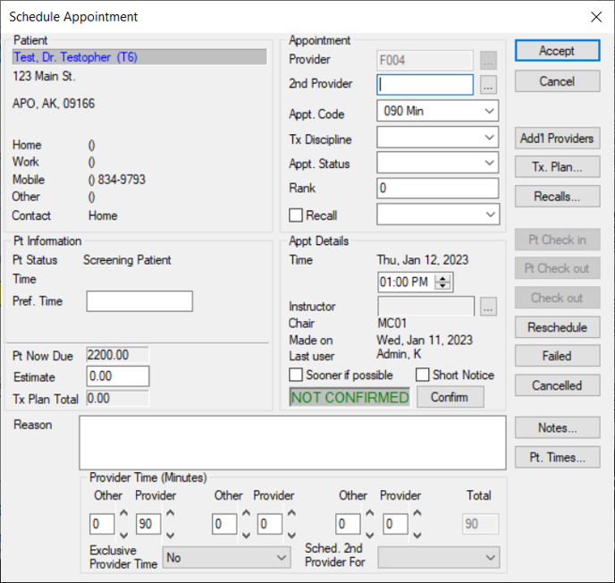The height and width of the screenshot is (583, 615).
Task: Decrease second Other minutes down arrow
Action: [246, 535]
